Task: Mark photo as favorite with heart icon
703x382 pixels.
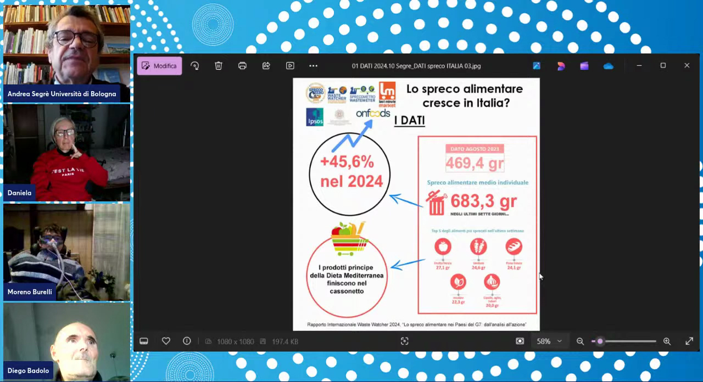Action: point(166,341)
